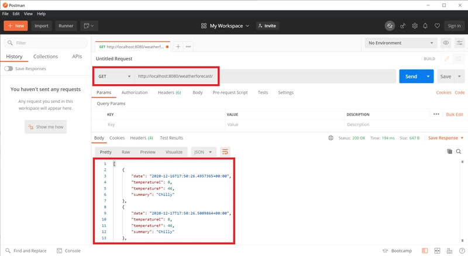468x256 pixels.
Task: Focus the sidebar Filter field
Action: tap(46, 43)
